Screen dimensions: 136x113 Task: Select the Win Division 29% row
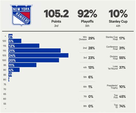[87, 38]
